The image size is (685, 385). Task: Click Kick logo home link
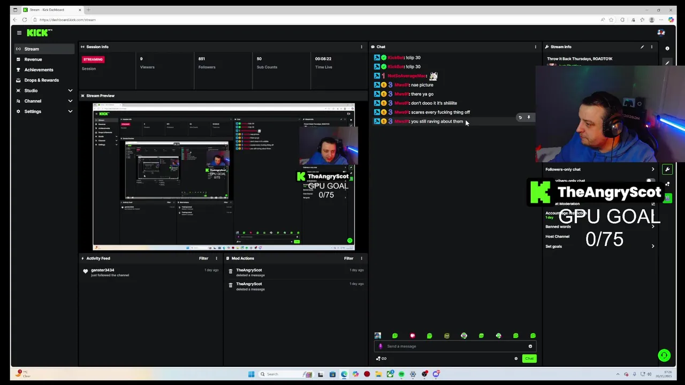coord(40,33)
